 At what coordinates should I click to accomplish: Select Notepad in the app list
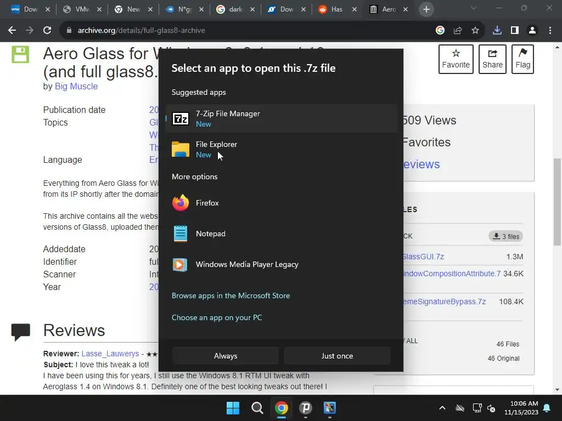click(282, 234)
